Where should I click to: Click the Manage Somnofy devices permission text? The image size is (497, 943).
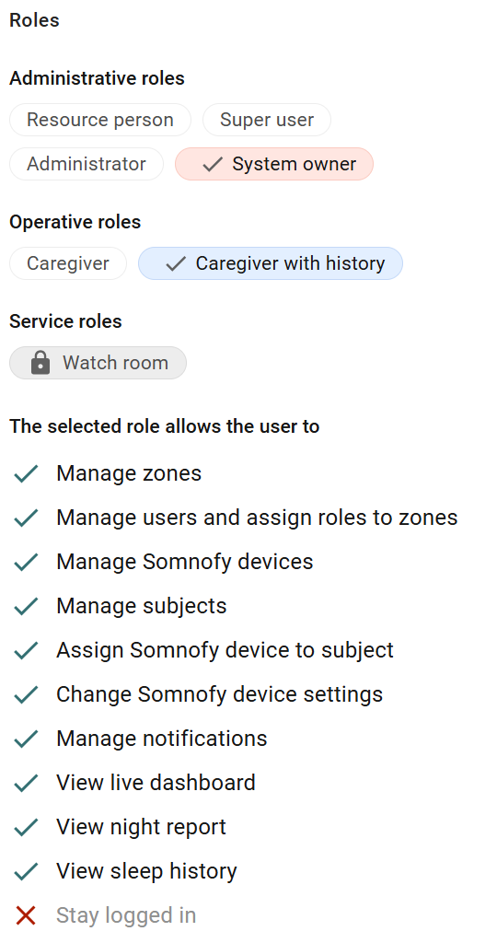click(184, 562)
